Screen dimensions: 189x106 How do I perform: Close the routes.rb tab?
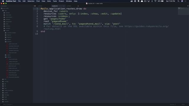64,6
